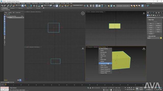Open the Rendering menu
The image size is (163, 91).
click(x=41, y=3)
